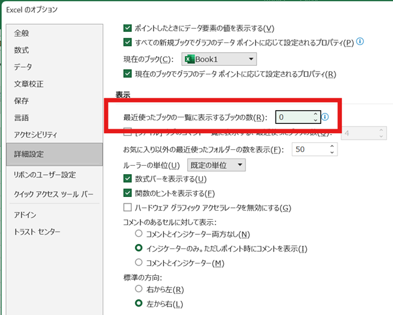Open ルーラーの単位 dropdown

(x=216, y=165)
